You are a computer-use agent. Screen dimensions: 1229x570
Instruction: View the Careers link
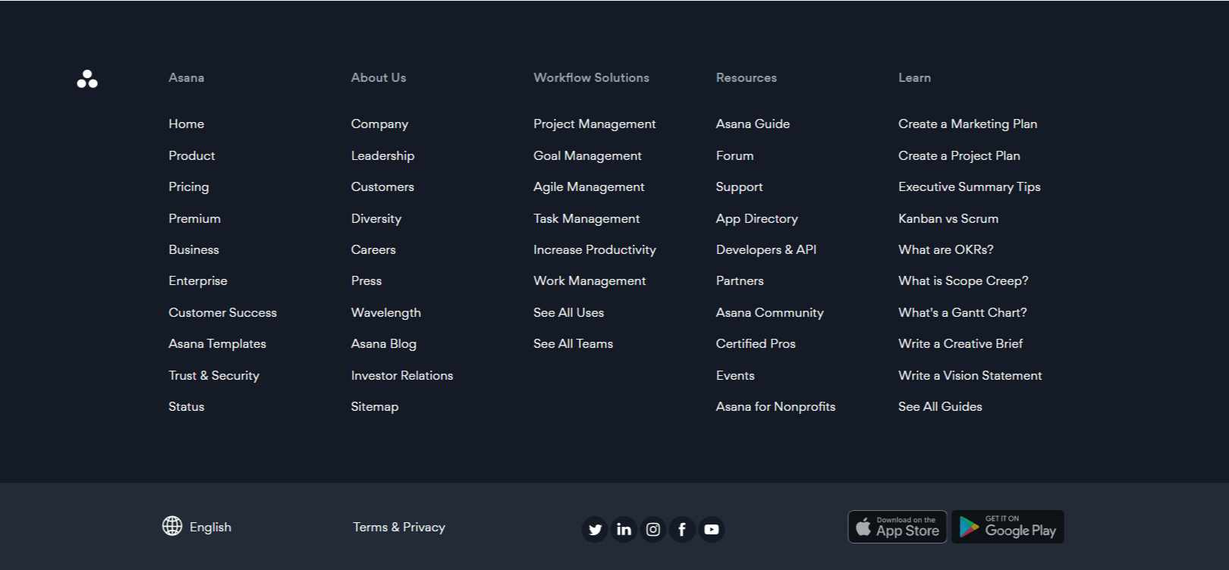pos(374,249)
